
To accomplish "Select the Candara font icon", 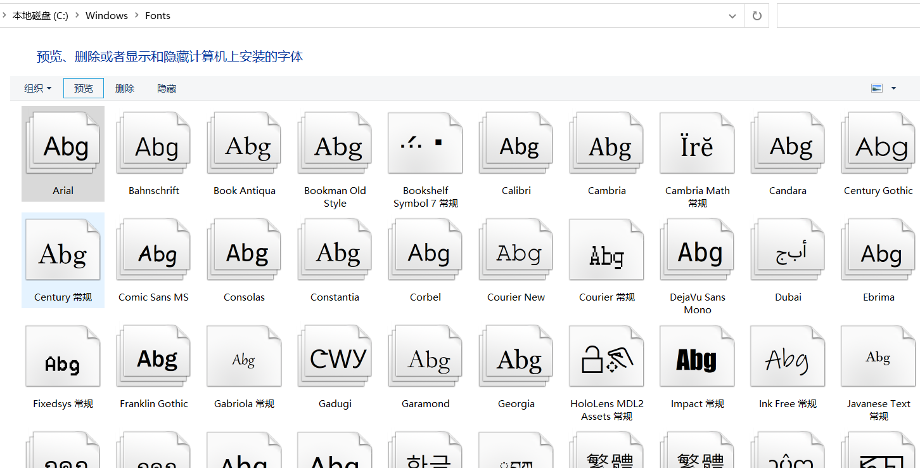I will (788, 143).
